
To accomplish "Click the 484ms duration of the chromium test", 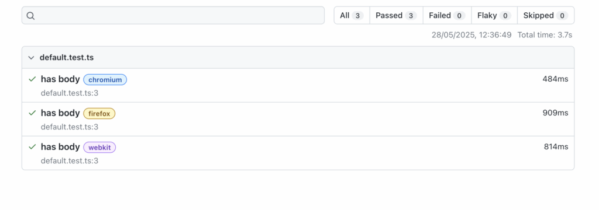I will pos(556,79).
